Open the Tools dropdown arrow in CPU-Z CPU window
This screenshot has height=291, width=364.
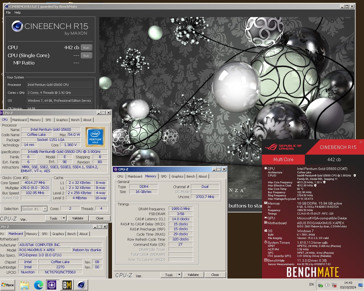64,218
